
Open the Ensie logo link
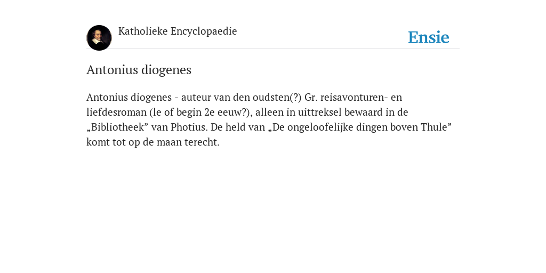click(429, 37)
